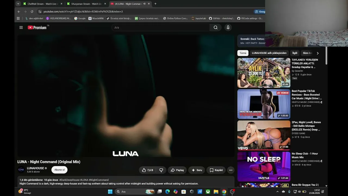Like the LUNA Night Command video

tap(147, 170)
